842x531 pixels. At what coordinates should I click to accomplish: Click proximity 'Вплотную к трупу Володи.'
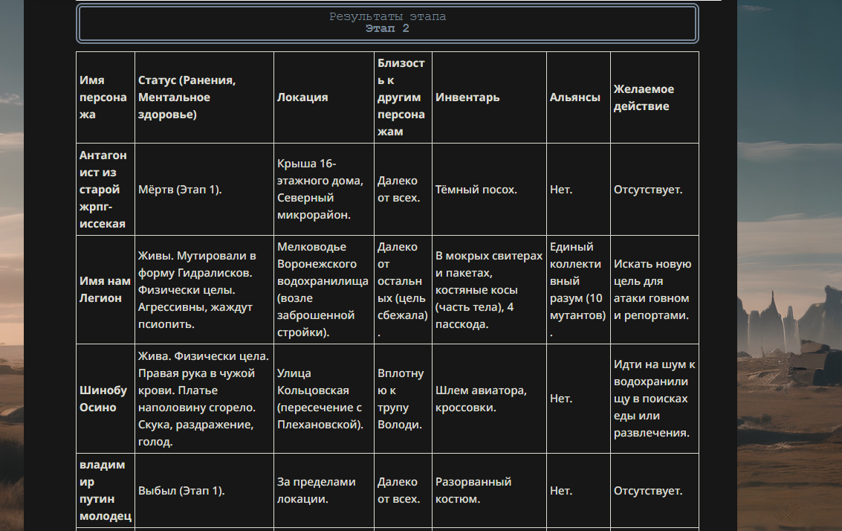(403, 399)
